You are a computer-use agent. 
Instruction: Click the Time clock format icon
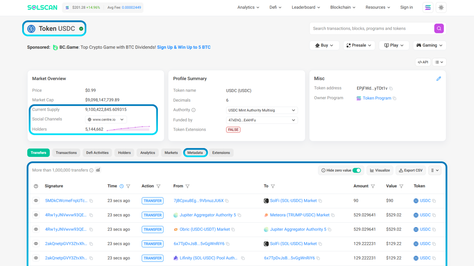[x=121, y=186]
